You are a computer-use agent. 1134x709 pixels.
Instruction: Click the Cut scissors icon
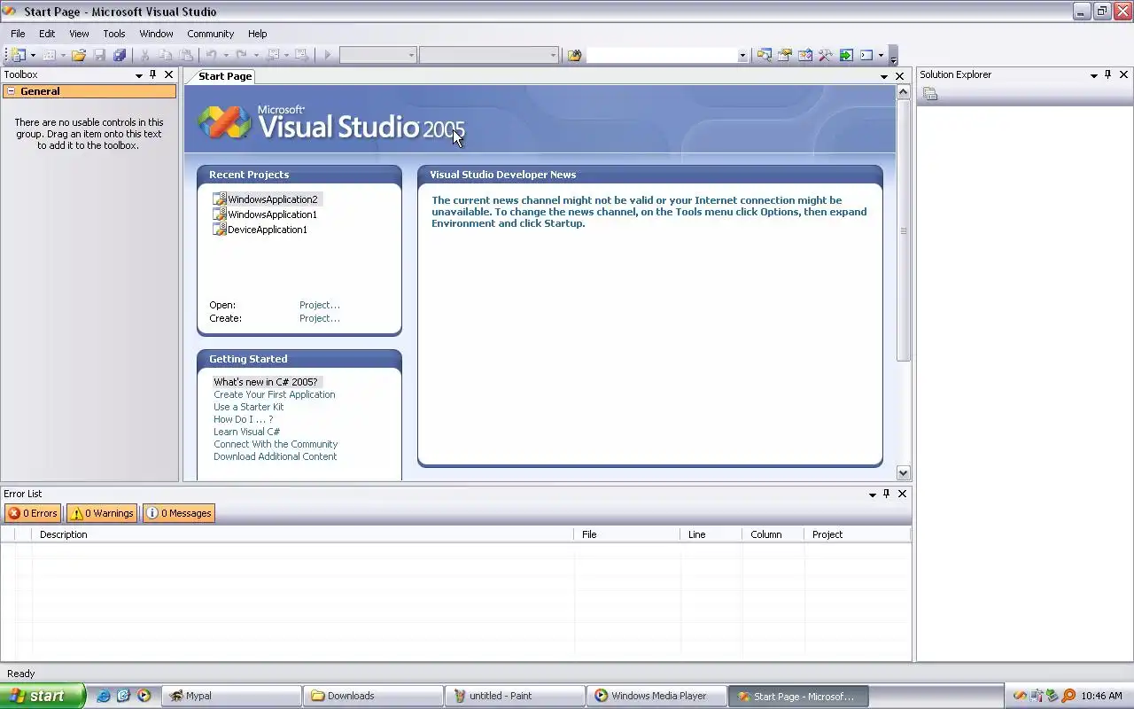pyautogui.click(x=145, y=55)
